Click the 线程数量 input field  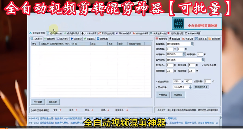pyautogui.click(x=207, y=82)
